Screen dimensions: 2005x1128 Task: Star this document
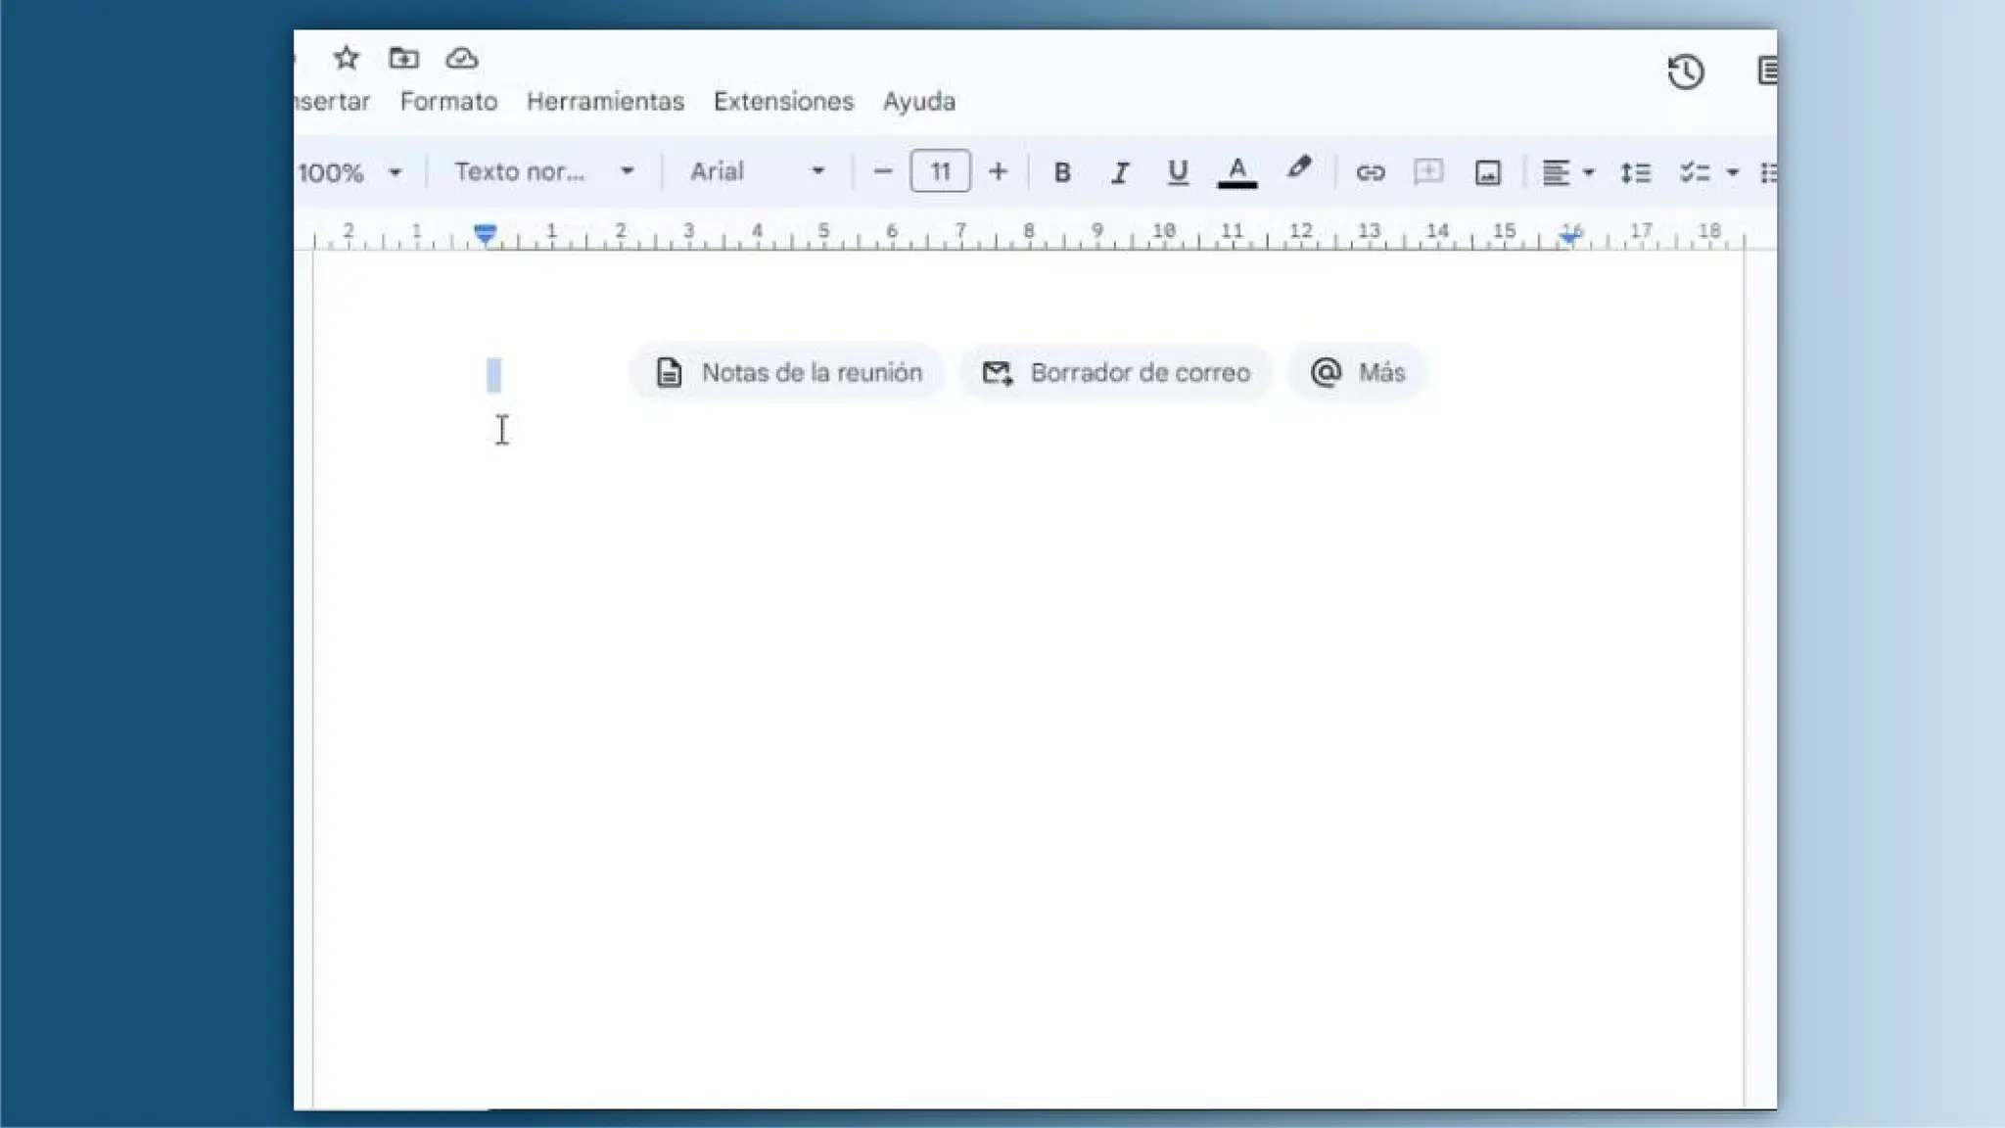346,59
